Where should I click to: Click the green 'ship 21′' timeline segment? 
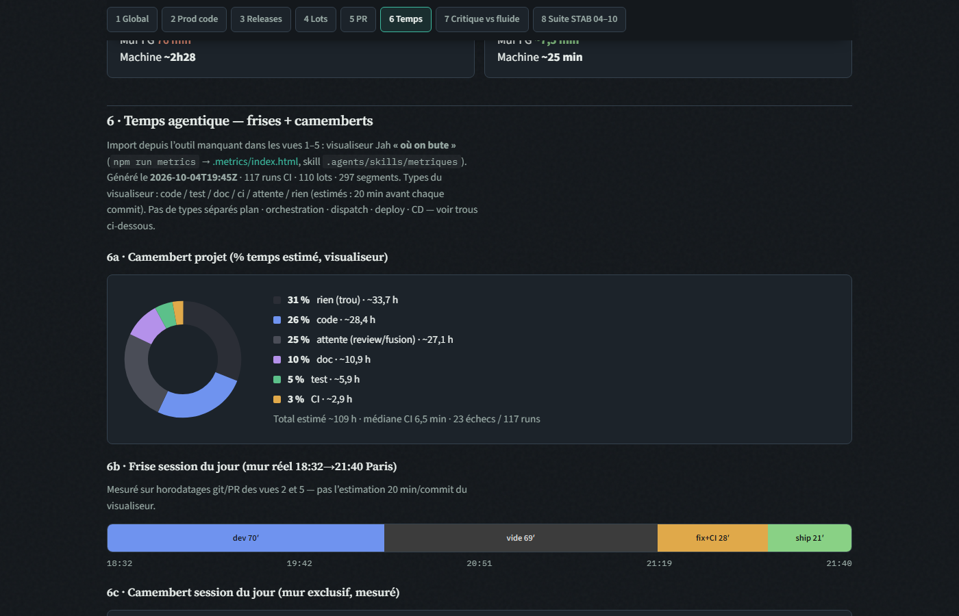810,538
